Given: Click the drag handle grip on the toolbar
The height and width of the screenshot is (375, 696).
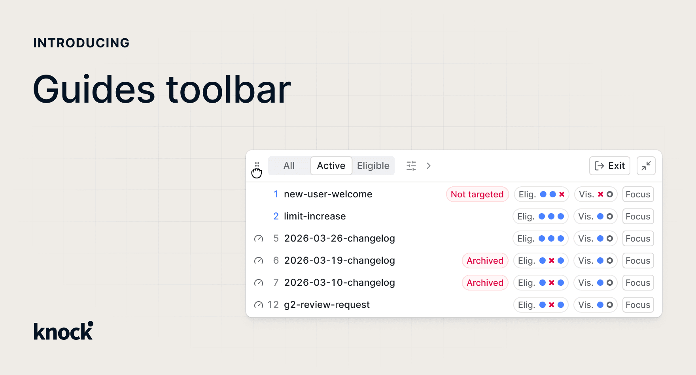Looking at the screenshot, I should 257,165.
